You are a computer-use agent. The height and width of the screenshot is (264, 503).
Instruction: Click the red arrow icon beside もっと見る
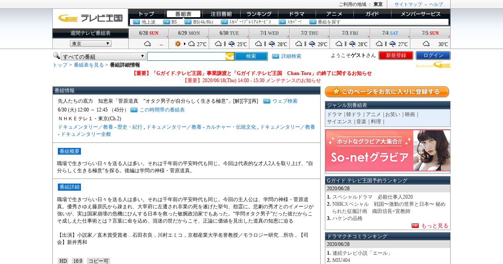point(415,225)
